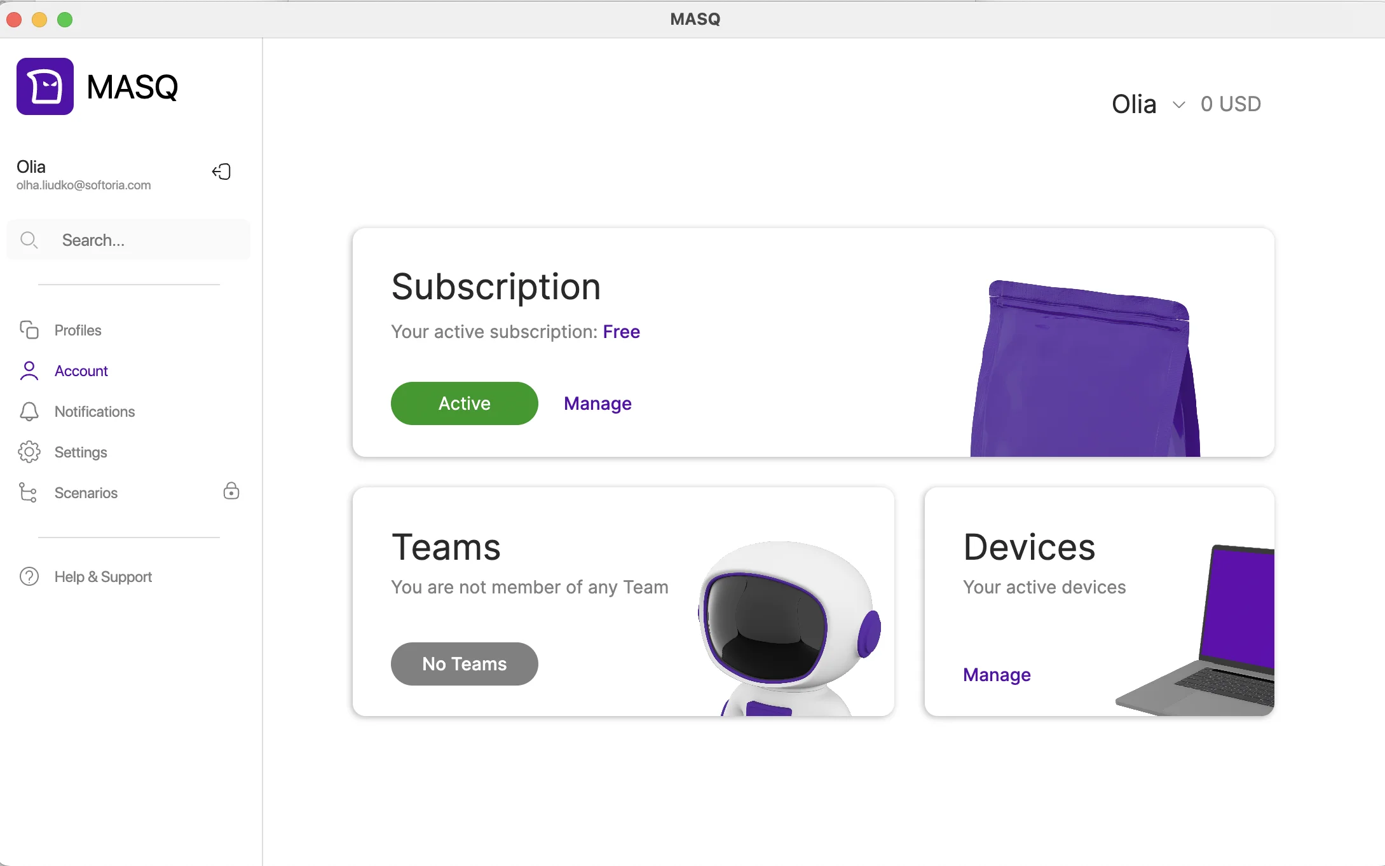Click the green window maximize button
Viewport: 1385px width, 866px height.
[65, 20]
